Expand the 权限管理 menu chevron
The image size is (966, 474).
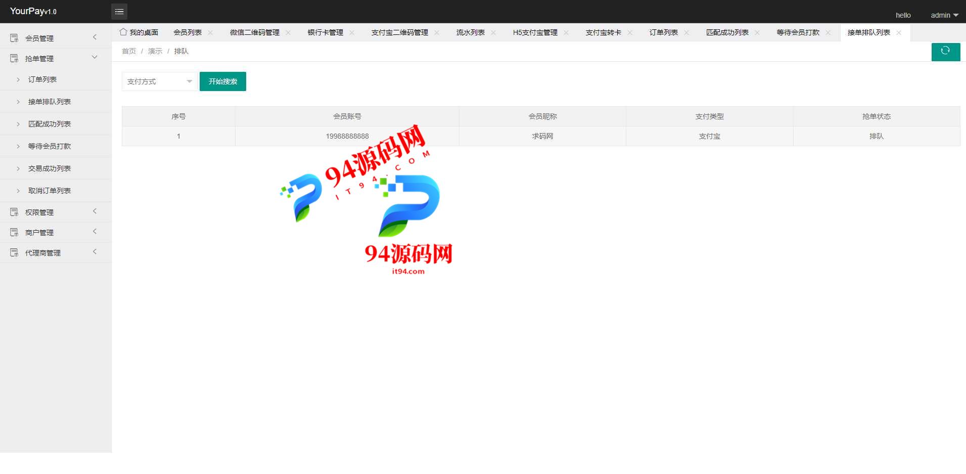pos(95,211)
